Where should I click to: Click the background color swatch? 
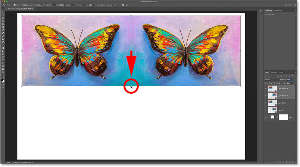3,81
